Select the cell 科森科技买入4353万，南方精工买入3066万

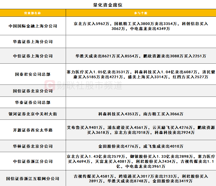[141, 114]
